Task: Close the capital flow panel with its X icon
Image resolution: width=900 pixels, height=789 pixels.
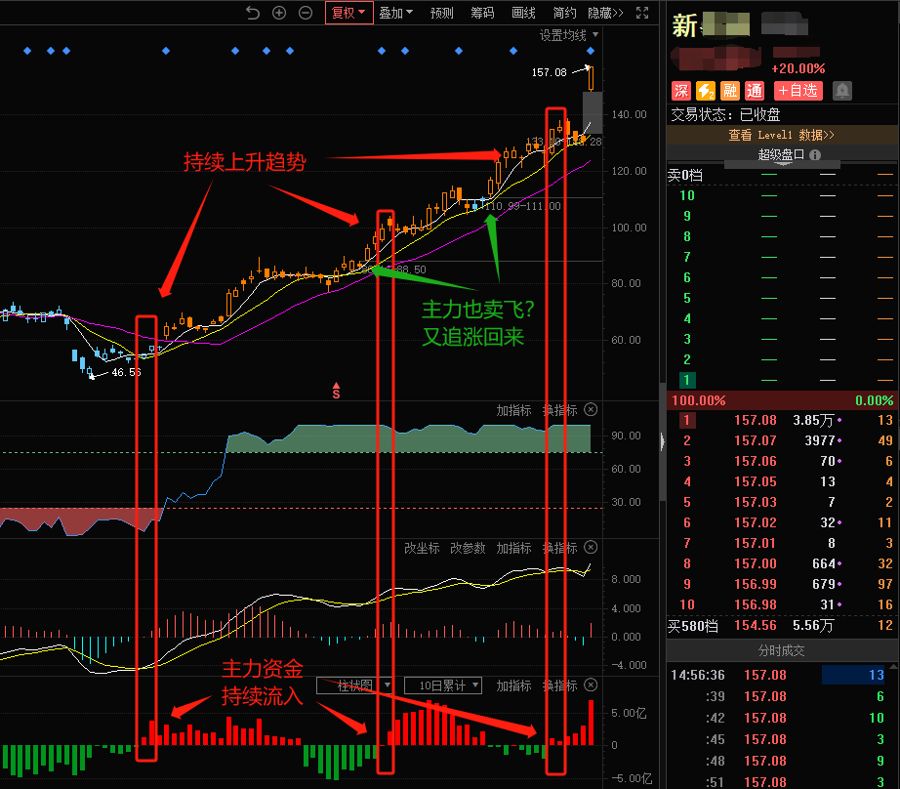Action: (591, 685)
